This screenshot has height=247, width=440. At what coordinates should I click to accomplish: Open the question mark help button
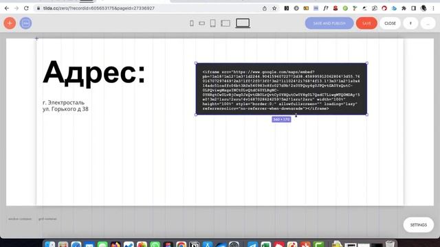(410, 23)
